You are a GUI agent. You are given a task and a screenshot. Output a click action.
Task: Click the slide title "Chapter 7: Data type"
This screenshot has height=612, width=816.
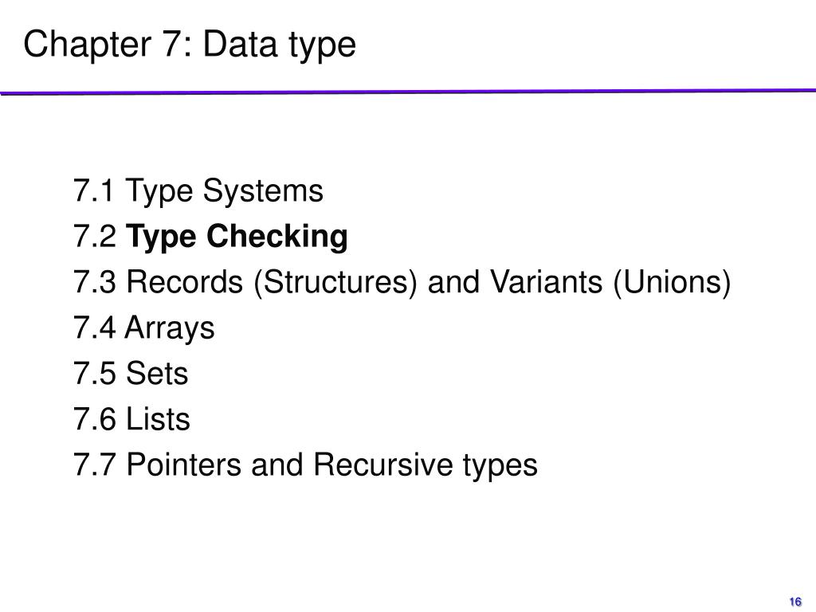pyautogui.click(x=190, y=45)
